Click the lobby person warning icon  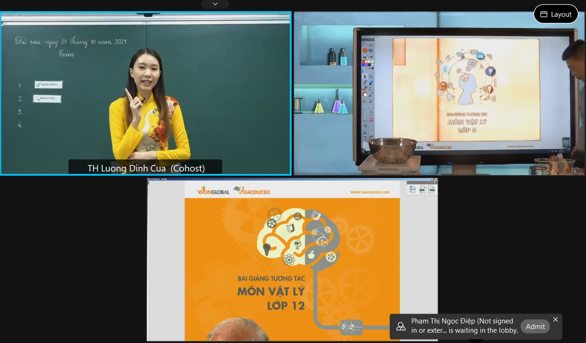click(401, 327)
